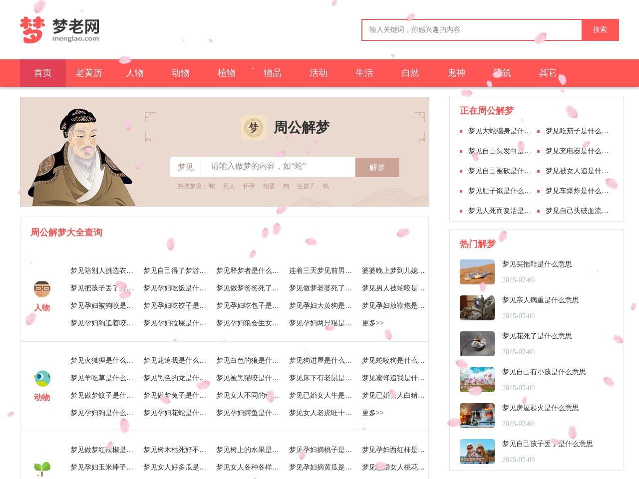Open 自然 navigation item
This screenshot has width=639, height=479.
(x=410, y=73)
